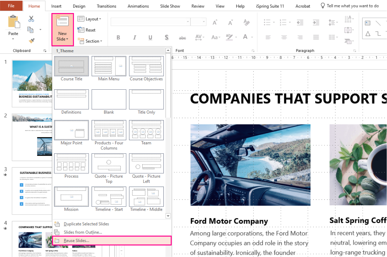Click the Paste clipboard icon
Screen dimensions: 387x257
(x=14, y=21)
